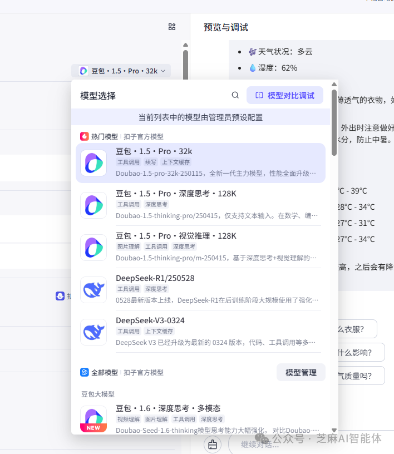Click the Doubao icon of 视觉推理 model
The width and height of the screenshot is (394, 454).
pyautogui.click(x=93, y=248)
